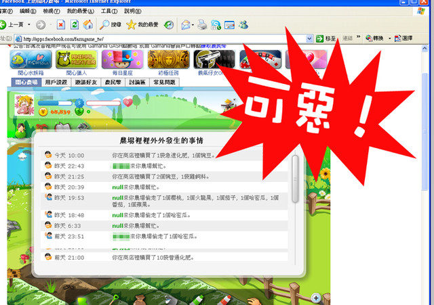This screenshot has height=305, width=434.
Task: Click the 開心水族箱 link
Action: pyautogui.click(x=31, y=73)
